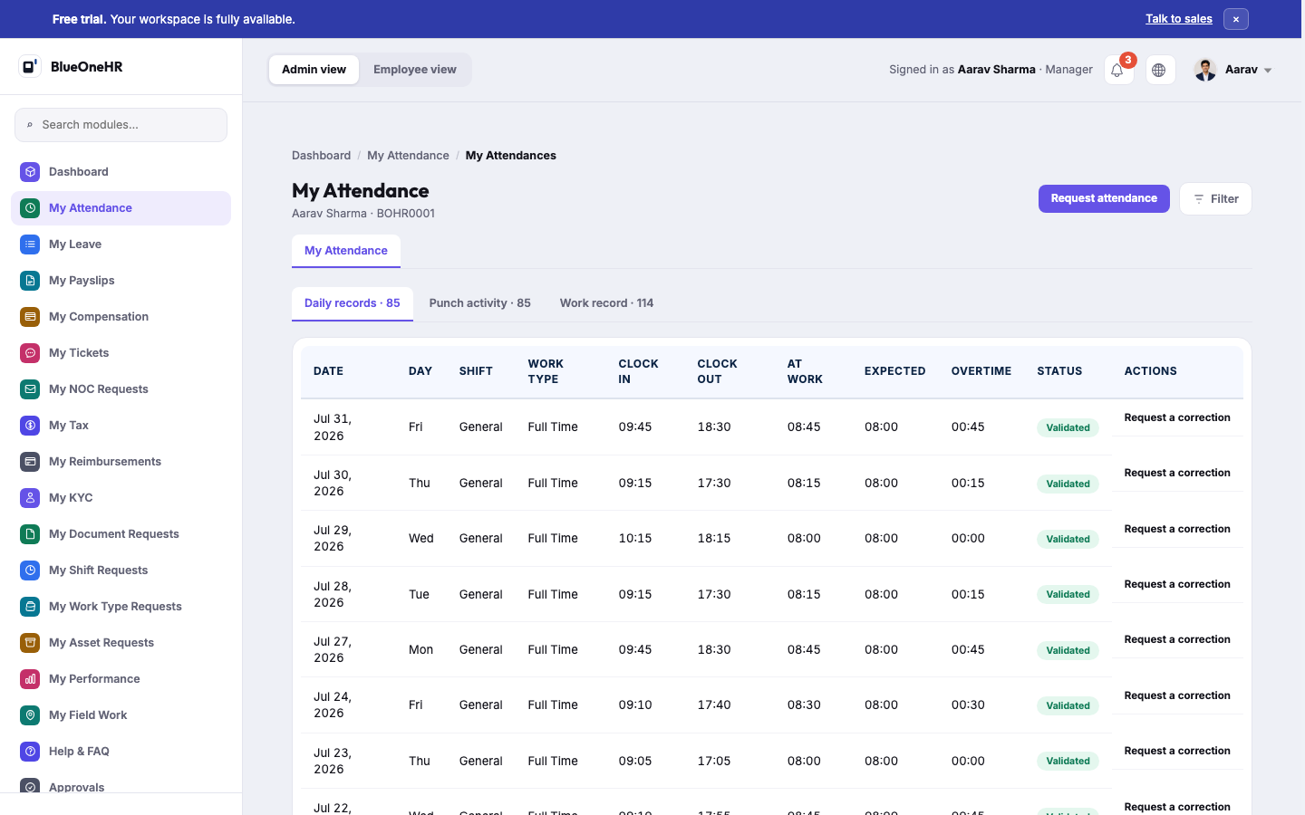This screenshot has width=1305, height=815.
Task: Switch to Employee view
Action: (415, 70)
